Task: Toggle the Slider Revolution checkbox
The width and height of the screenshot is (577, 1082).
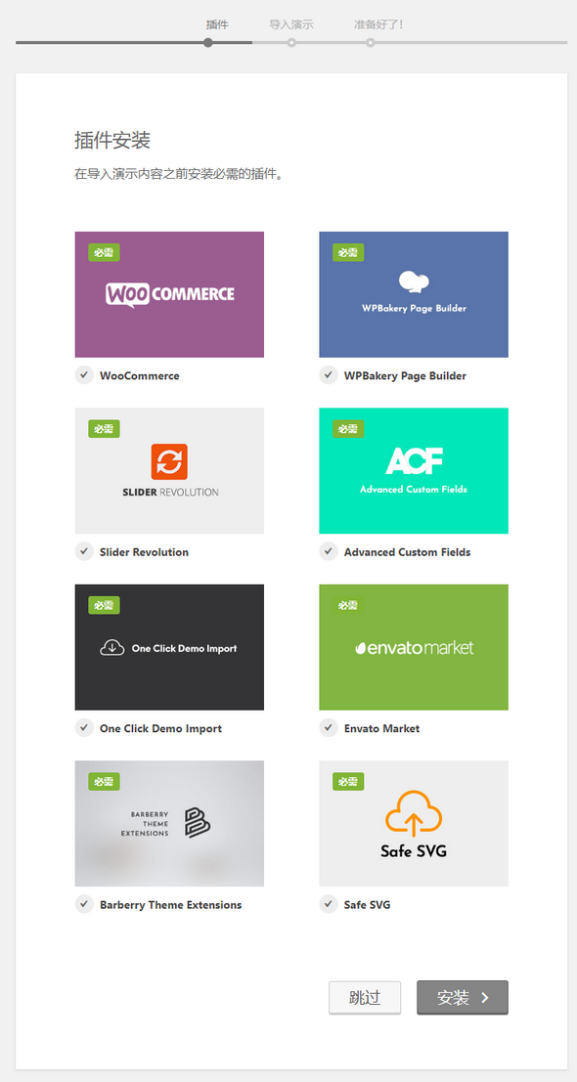Action: pos(84,551)
